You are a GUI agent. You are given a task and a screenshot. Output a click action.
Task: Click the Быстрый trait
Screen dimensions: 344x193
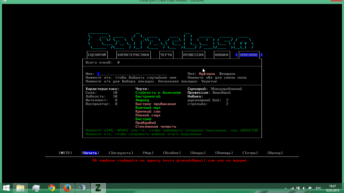tap(143, 119)
